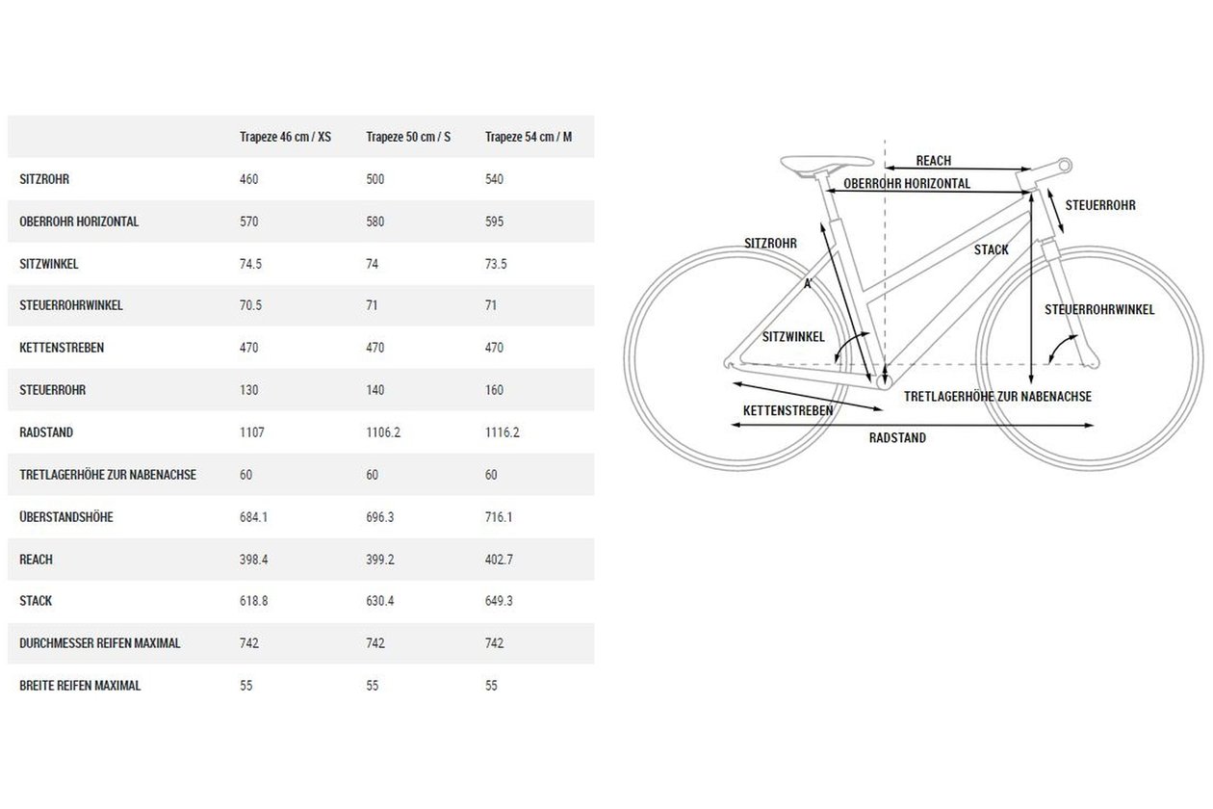Screen dimensions: 1213x809
Task: Click the OBERROHR HORIZONTAL row label
Action: click(x=79, y=222)
